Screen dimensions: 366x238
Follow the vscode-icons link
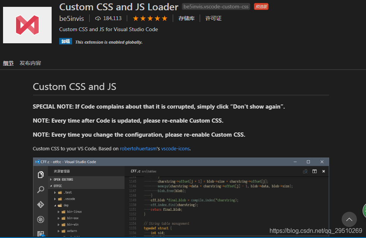pyautogui.click(x=175, y=149)
